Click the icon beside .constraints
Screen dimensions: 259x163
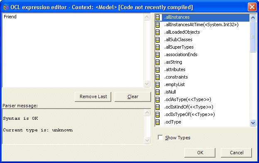(x=158, y=77)
